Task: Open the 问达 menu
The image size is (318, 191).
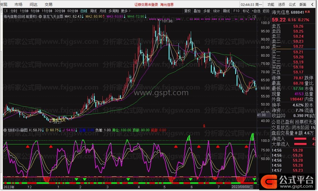Action: click(34, 4)
